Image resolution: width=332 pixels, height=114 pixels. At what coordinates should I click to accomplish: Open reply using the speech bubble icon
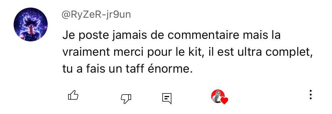click(x=167, y=99)
